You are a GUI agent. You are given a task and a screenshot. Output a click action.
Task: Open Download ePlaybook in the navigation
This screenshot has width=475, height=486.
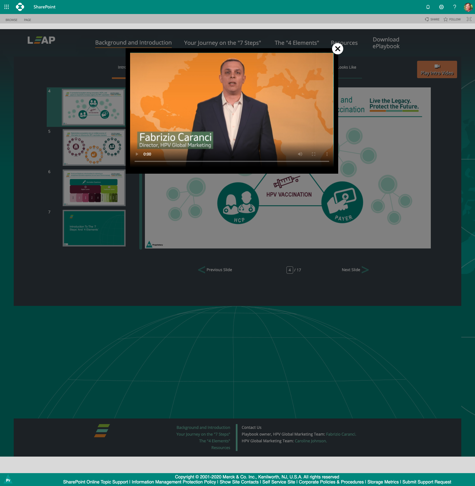coord(386,43)
